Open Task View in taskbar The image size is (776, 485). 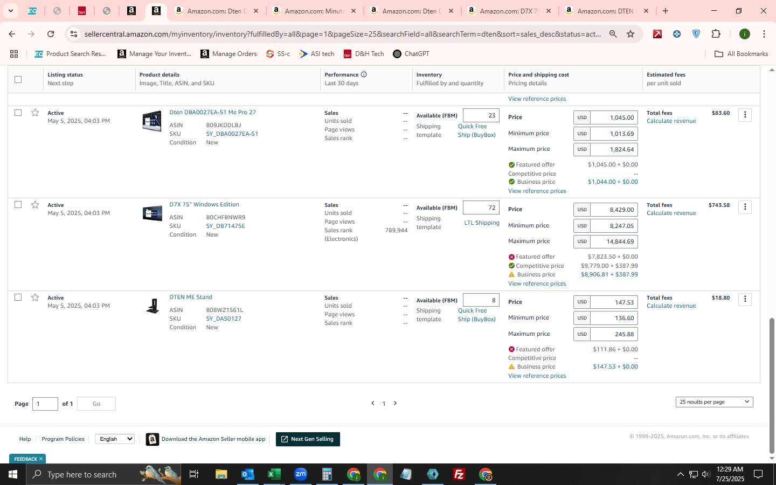pyautogui.click(x=193, y=474)
